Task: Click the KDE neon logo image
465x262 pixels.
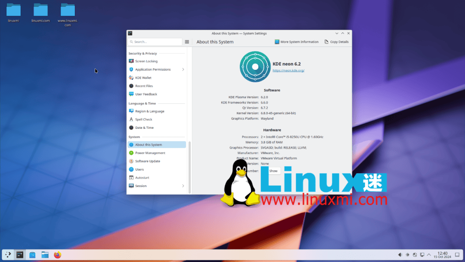Action: coord(254,66)
